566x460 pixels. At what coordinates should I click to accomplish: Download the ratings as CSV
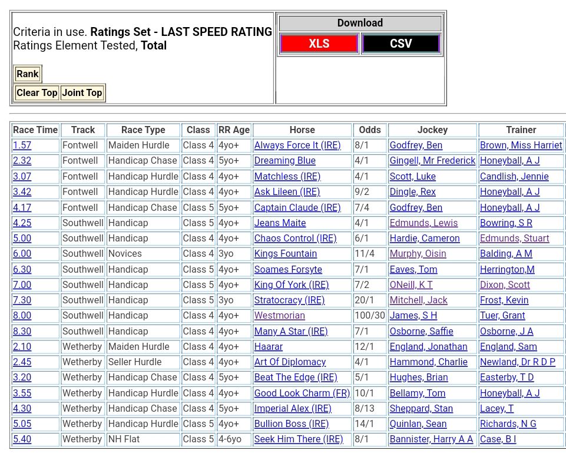[x=400, y=44]
